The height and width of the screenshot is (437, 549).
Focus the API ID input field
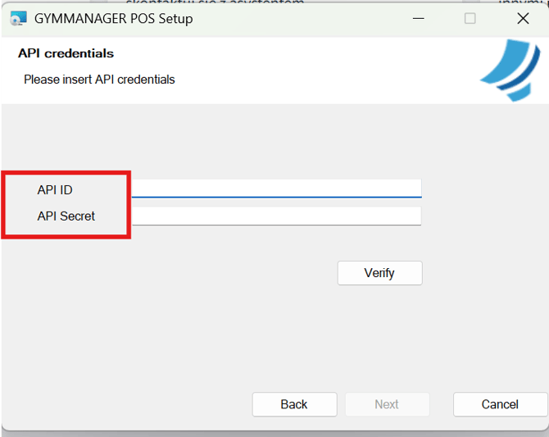(276, 189)
